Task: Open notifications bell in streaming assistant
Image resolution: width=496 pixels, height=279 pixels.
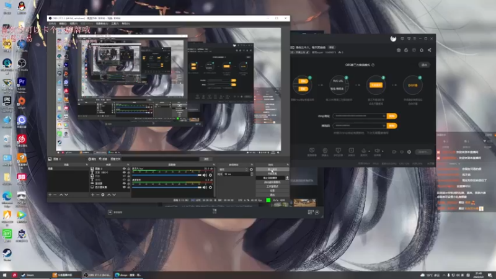Action: (422, 50)
